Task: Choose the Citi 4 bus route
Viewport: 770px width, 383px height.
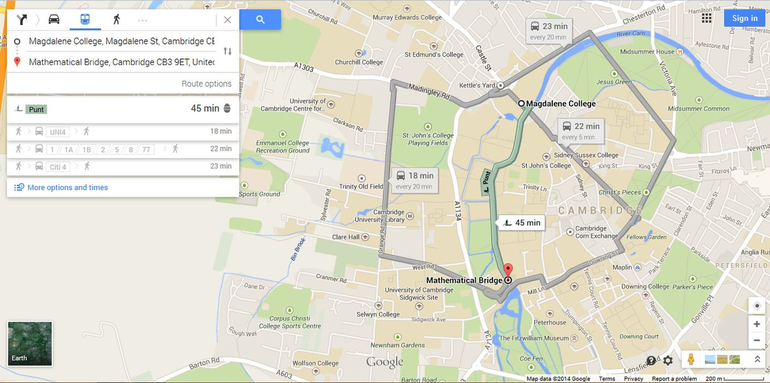Action: click(123, 167)
